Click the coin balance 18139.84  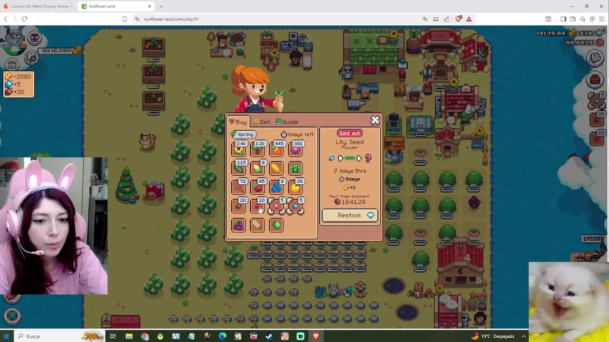tap(550, 33)
